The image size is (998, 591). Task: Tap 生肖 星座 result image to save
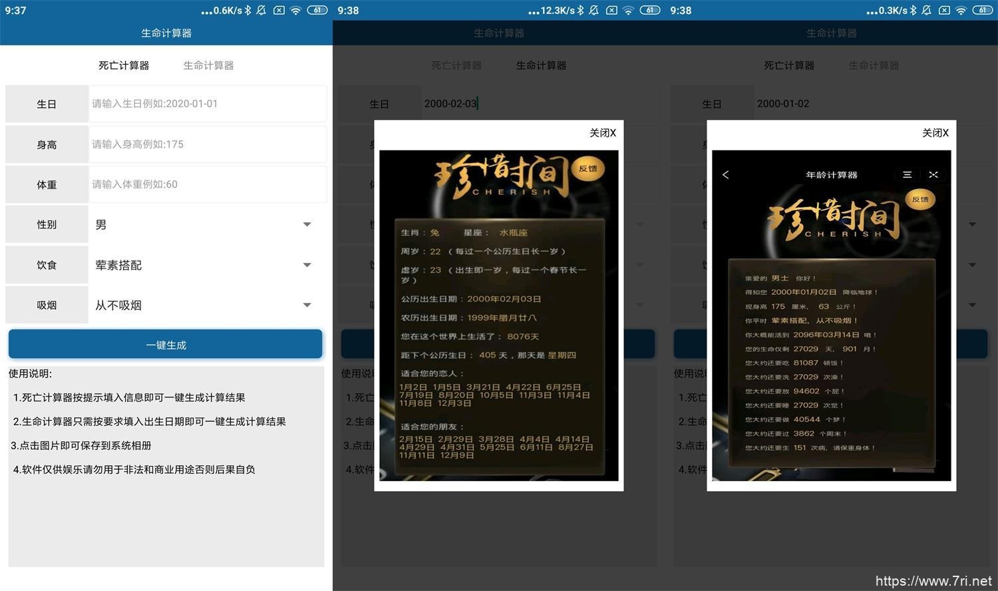(x=499, y=315)
